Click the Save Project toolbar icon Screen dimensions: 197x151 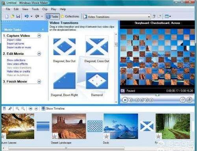pos(18,17)
